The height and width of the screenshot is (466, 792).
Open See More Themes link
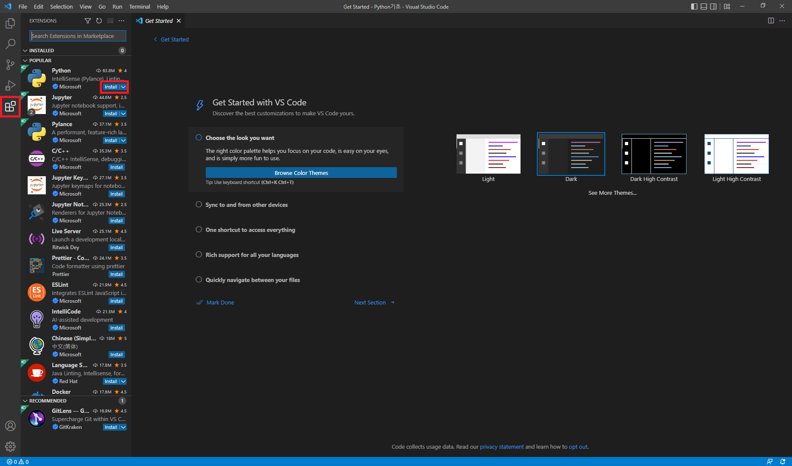pyautogui.click(x=612, y=193)
